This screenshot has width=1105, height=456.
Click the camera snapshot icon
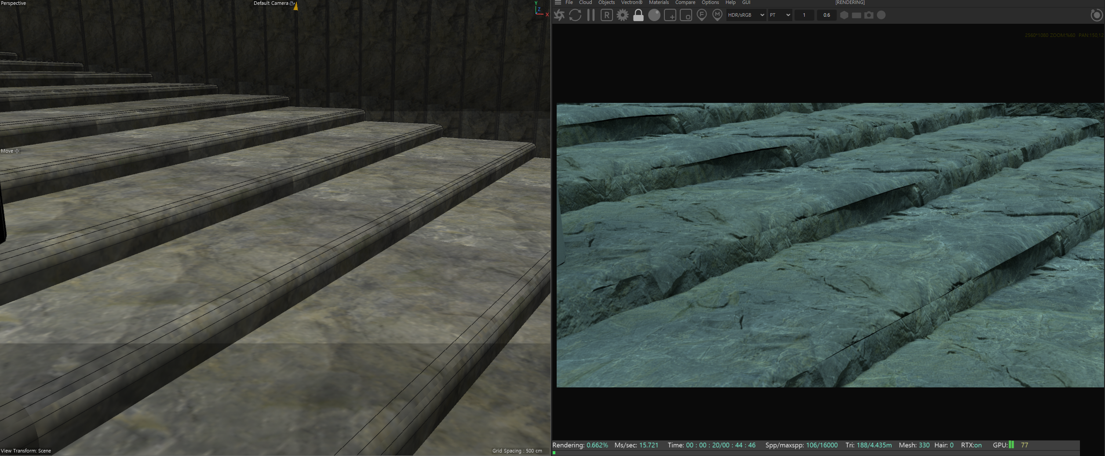click(869, 15)
